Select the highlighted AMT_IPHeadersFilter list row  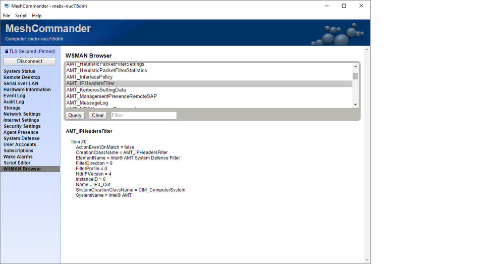point(208,84)
